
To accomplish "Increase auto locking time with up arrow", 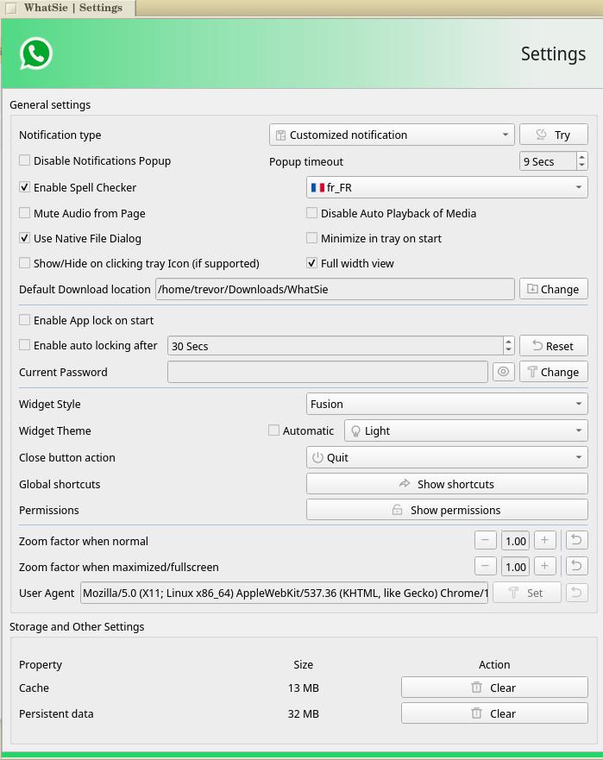I will coord(508,342).
